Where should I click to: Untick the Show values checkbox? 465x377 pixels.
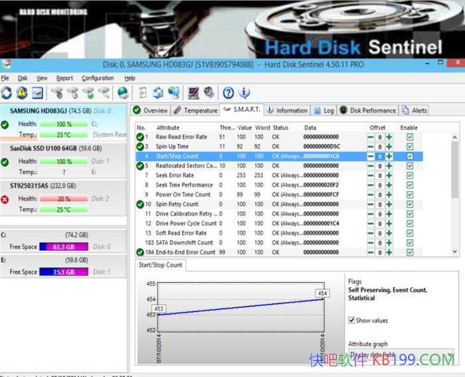[352, 320]
